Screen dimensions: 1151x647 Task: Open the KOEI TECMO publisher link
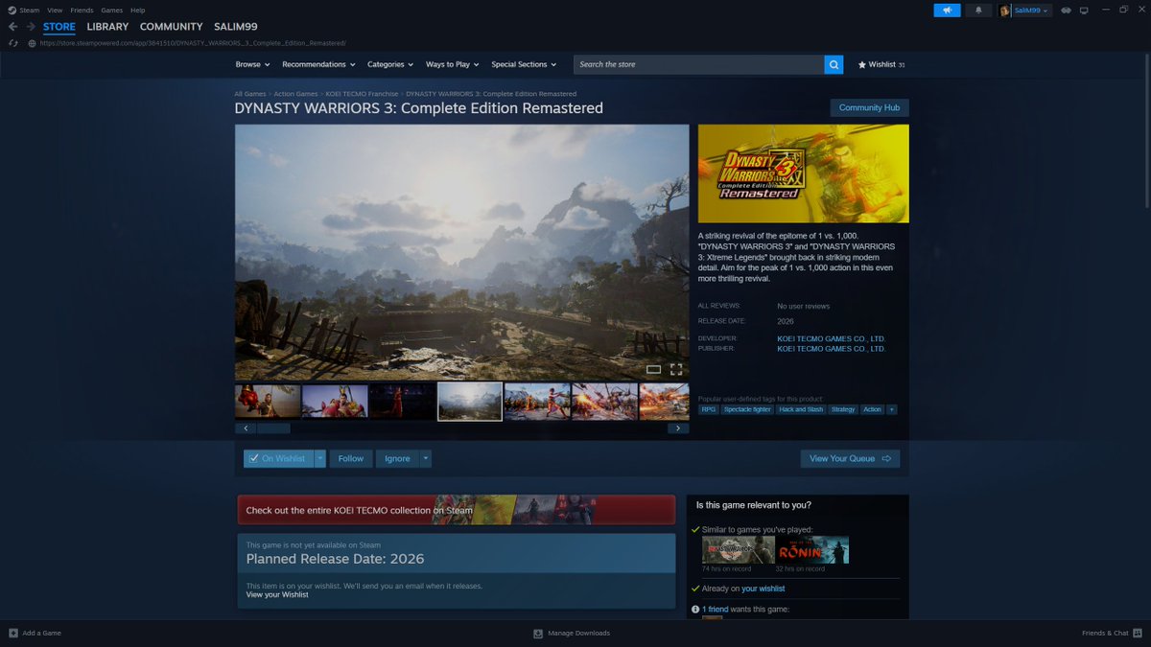(832, 349)
